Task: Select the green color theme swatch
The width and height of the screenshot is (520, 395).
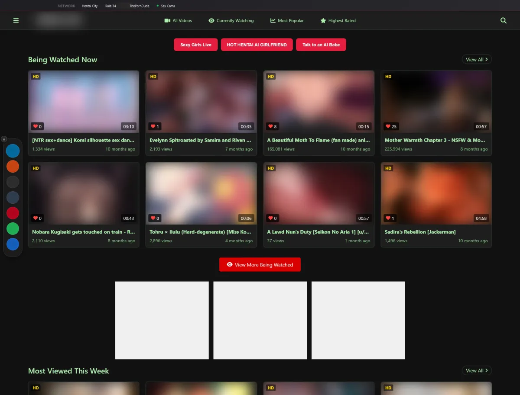Action: 13,228
